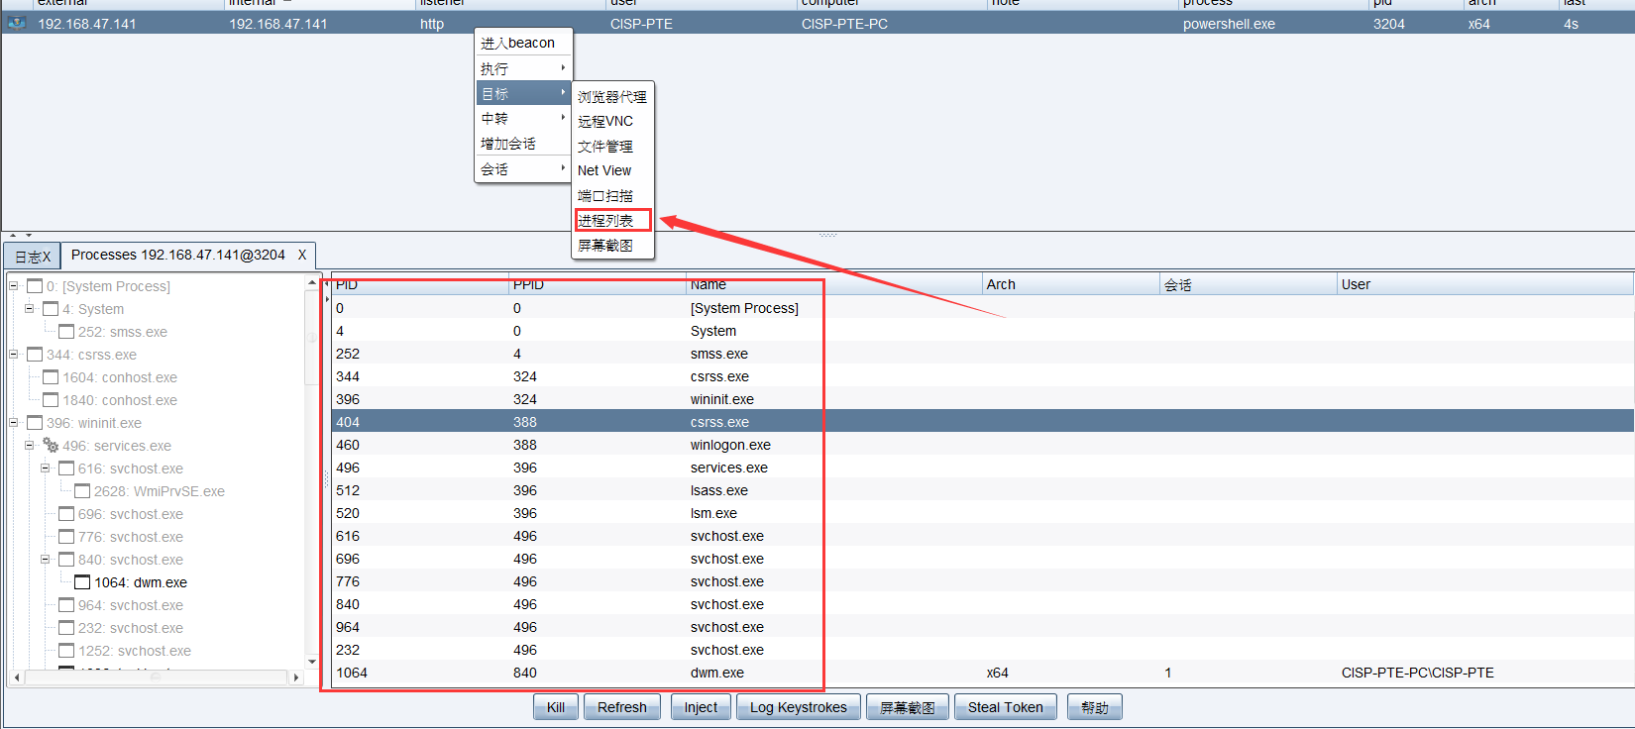1635x729 pixels.
Task: Select 浏览器代理 in the submenu
Action: pos(612,96)
